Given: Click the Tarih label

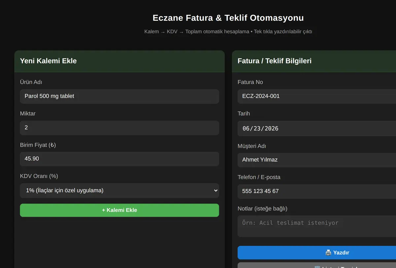Looking at the screenshot, I should coord(244,113).
